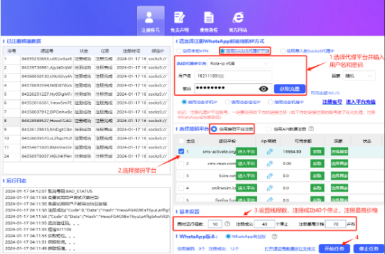This screenshot has width=385, height=254.
Task: Open the 官方网站 tab with browser icon
Action: 238,22
